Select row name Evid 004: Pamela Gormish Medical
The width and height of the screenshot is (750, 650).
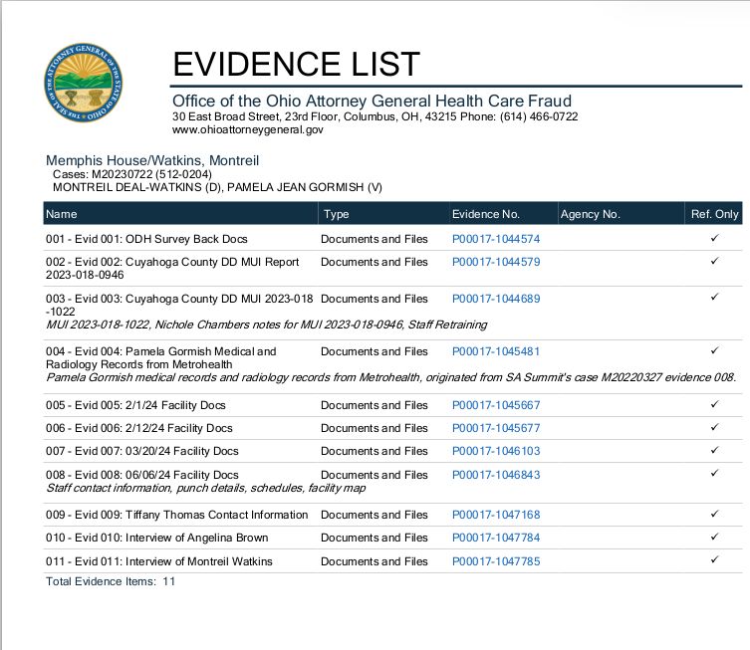[x=161, y=358]
